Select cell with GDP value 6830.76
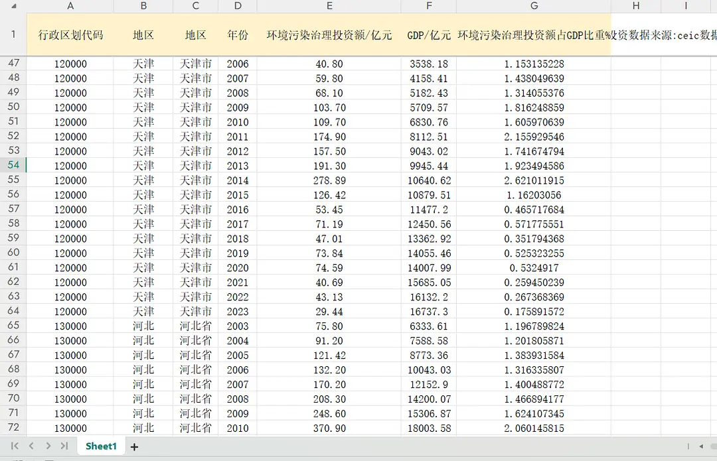 click(429, 122)
